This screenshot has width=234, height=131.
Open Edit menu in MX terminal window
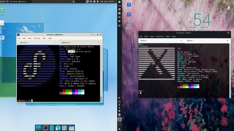[x=146, y=36]
